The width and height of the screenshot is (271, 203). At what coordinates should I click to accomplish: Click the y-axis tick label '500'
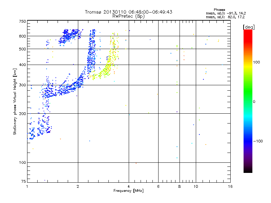[x=22, y=49]
